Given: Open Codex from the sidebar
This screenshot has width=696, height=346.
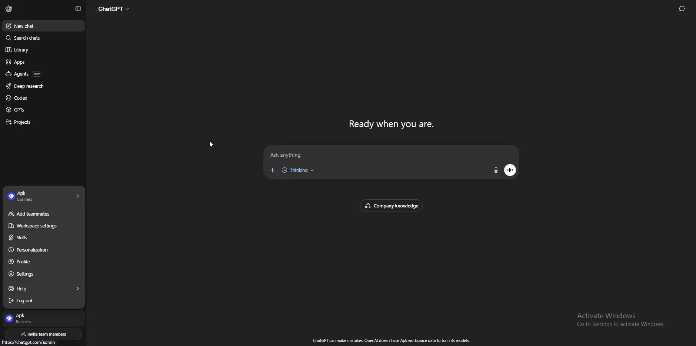Looking at the screenshot, I should (x=43, y=98).
